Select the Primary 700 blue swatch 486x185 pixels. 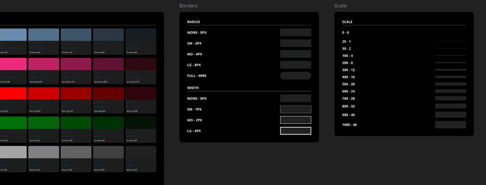(76, 35)
